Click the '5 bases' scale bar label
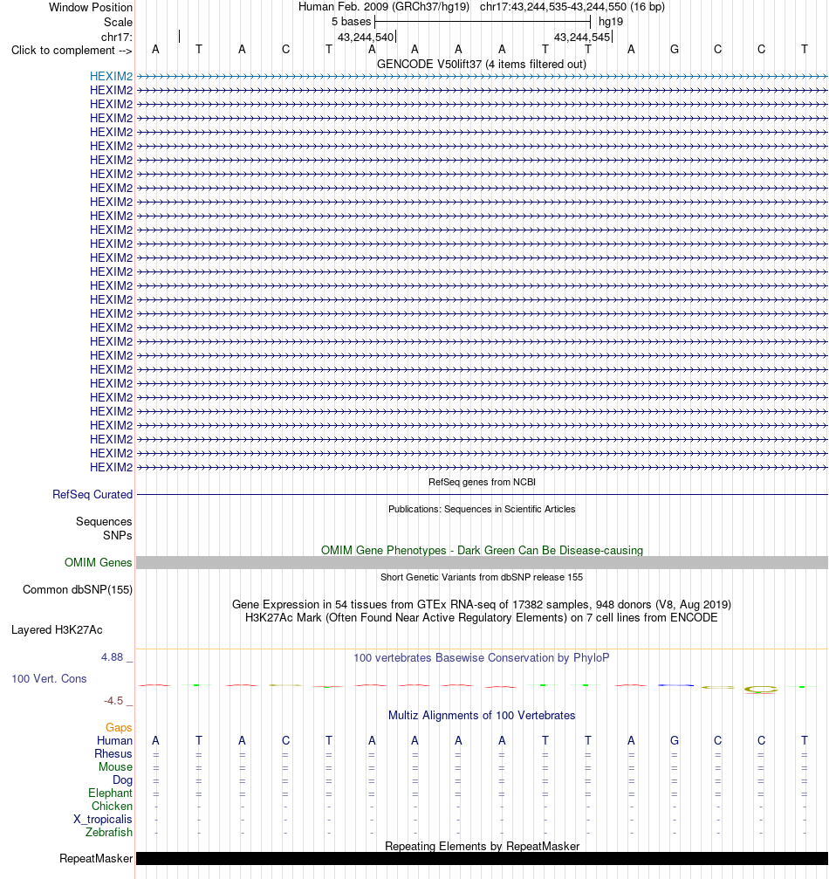Viewport: 829px width, 879px height. (351, 22)
